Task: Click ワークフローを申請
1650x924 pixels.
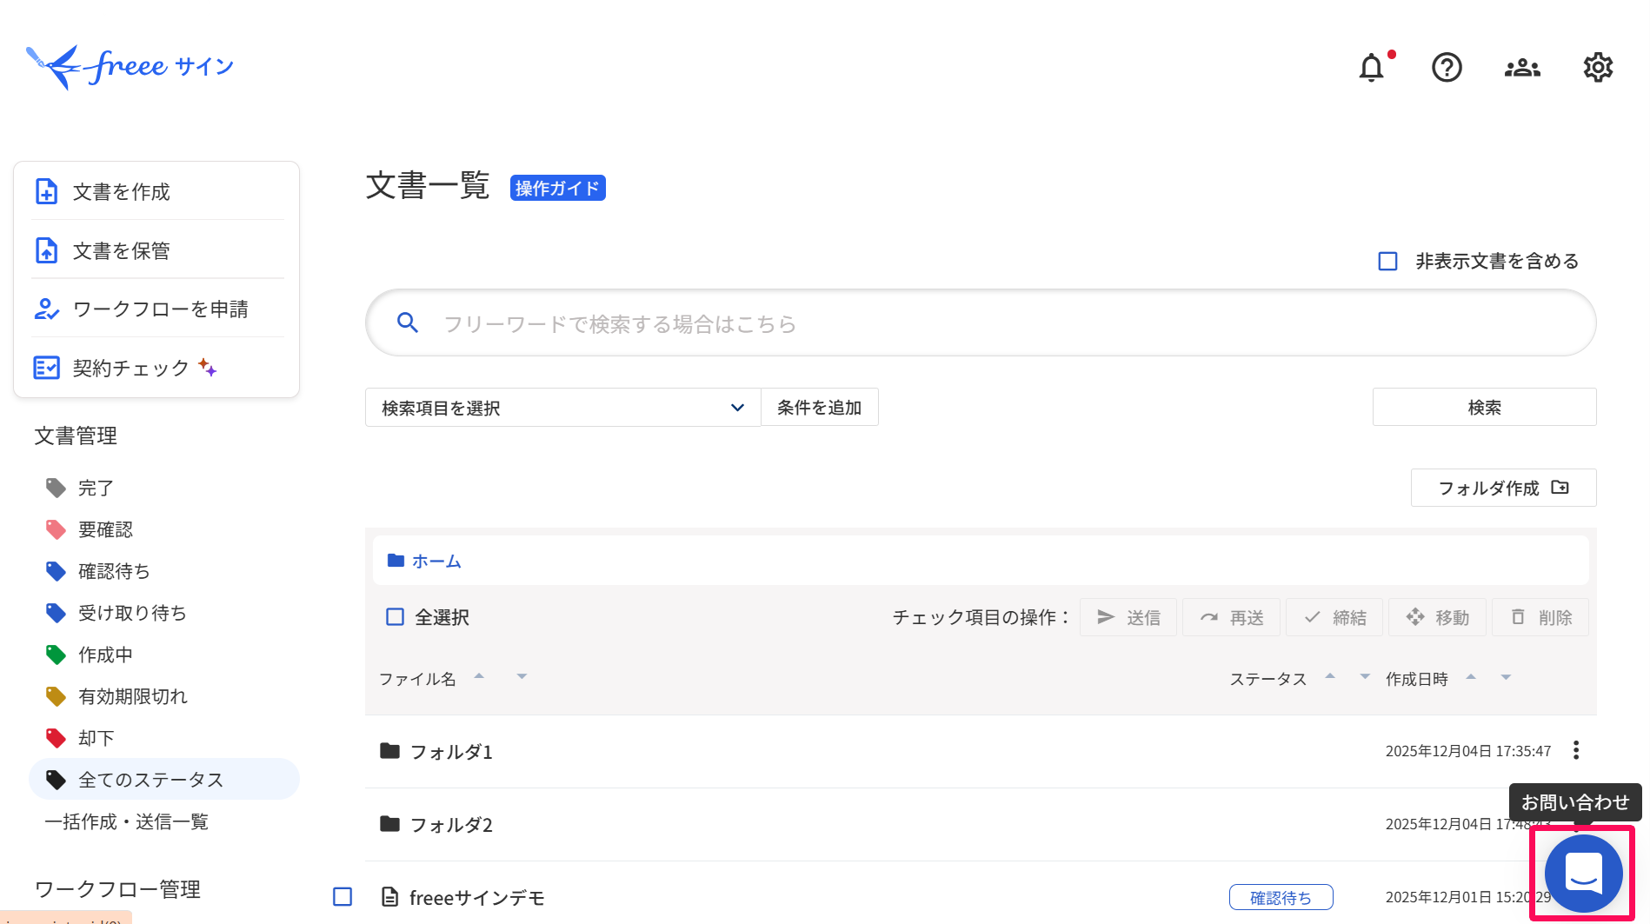Action: coord(157,309)
